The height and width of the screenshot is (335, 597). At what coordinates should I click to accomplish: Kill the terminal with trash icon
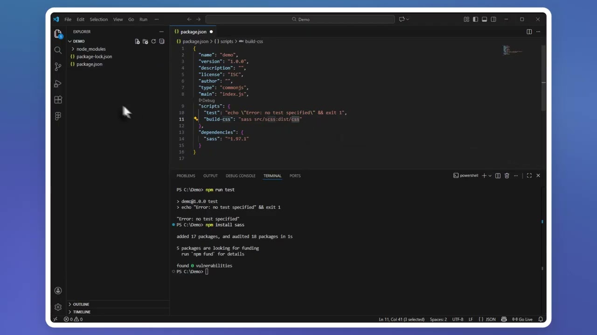tap(507, 175)
